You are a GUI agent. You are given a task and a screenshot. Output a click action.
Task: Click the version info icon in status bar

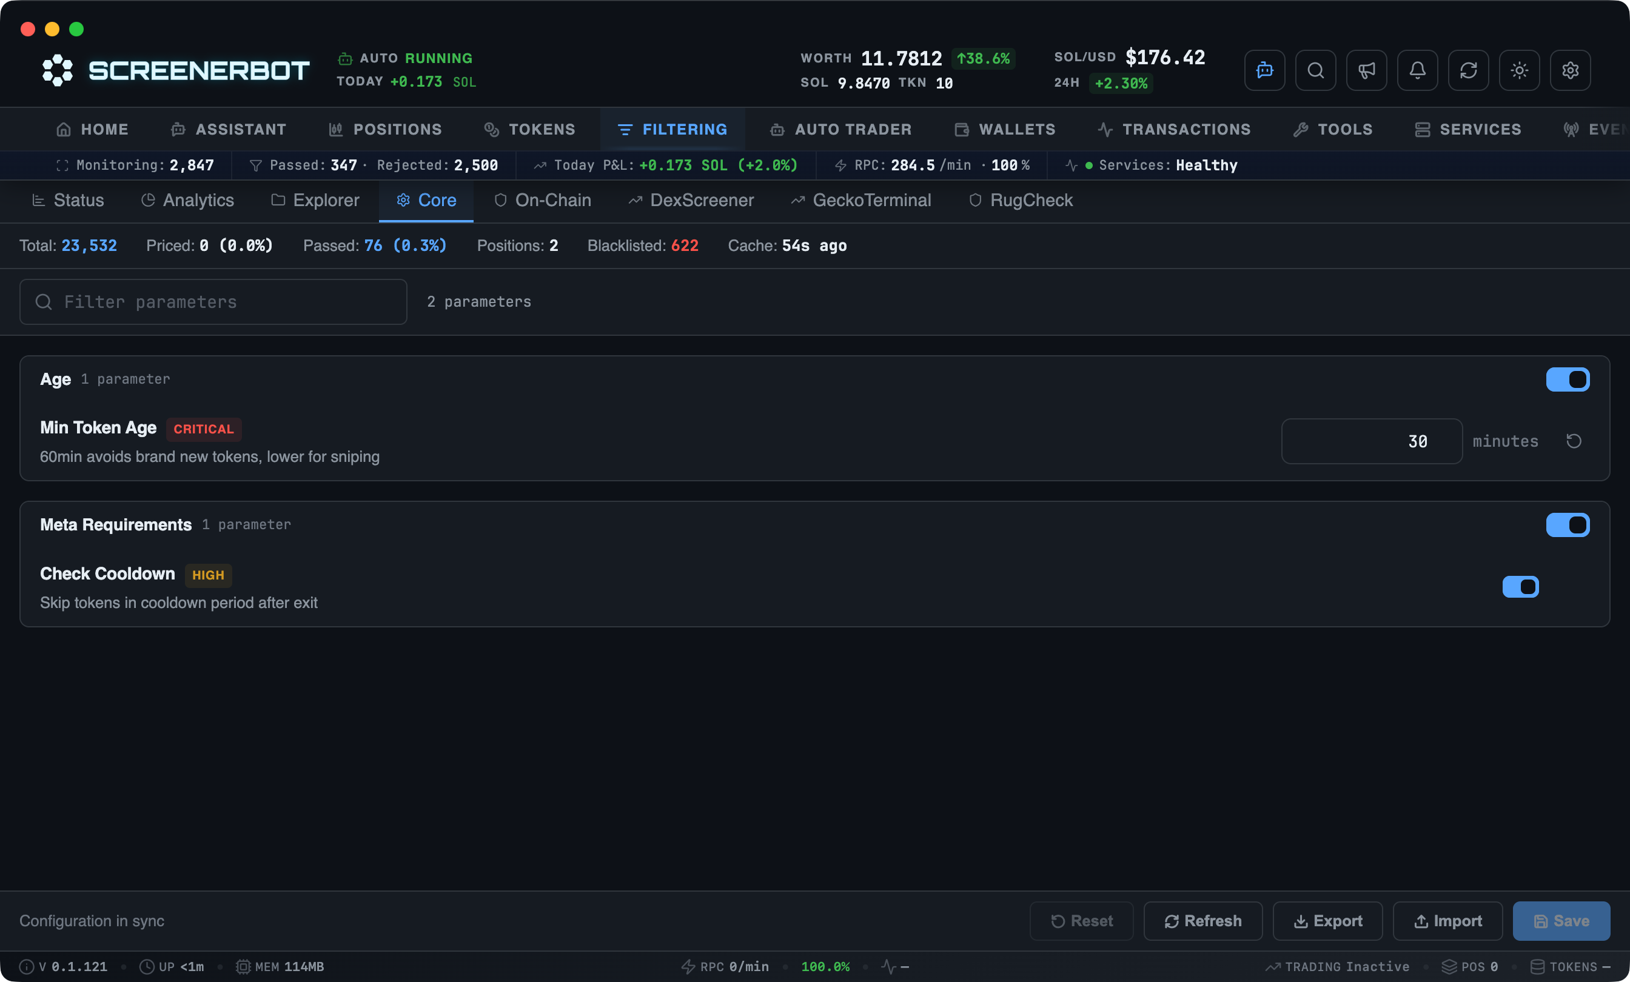27,967
